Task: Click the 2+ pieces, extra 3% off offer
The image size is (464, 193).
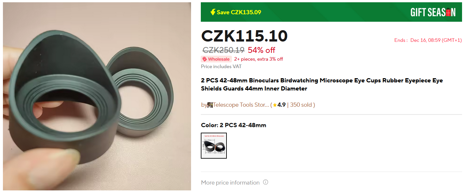Action: tap(259, 59)
